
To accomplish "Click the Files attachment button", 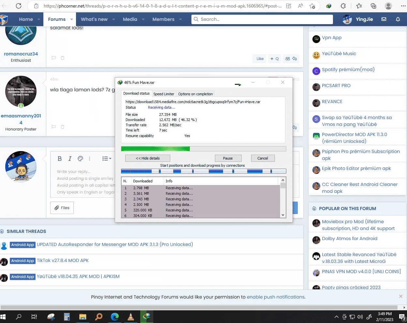I will [62, 208].
